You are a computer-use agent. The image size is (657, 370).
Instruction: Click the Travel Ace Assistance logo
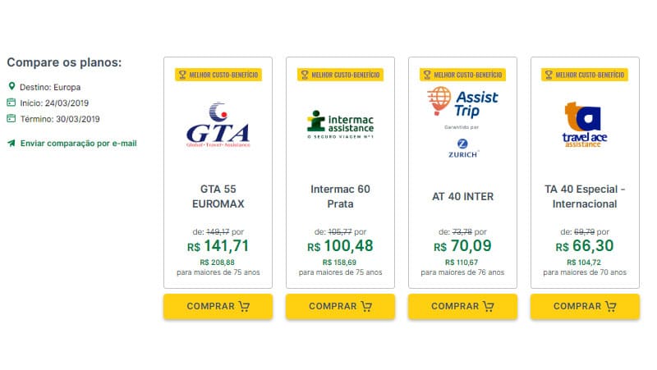(x=585, y=125)
